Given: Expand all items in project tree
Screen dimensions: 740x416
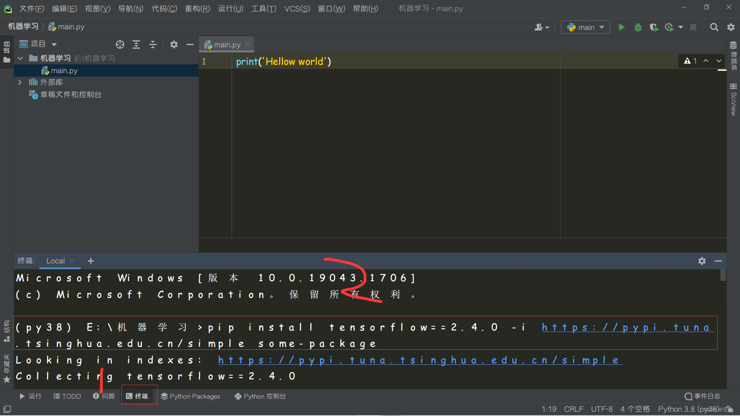Looking at the screenshot, I should [136, 45].
